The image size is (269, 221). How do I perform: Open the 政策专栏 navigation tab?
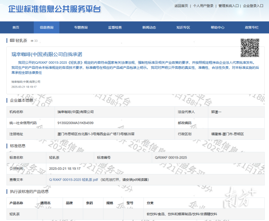[x=252, y=27]
